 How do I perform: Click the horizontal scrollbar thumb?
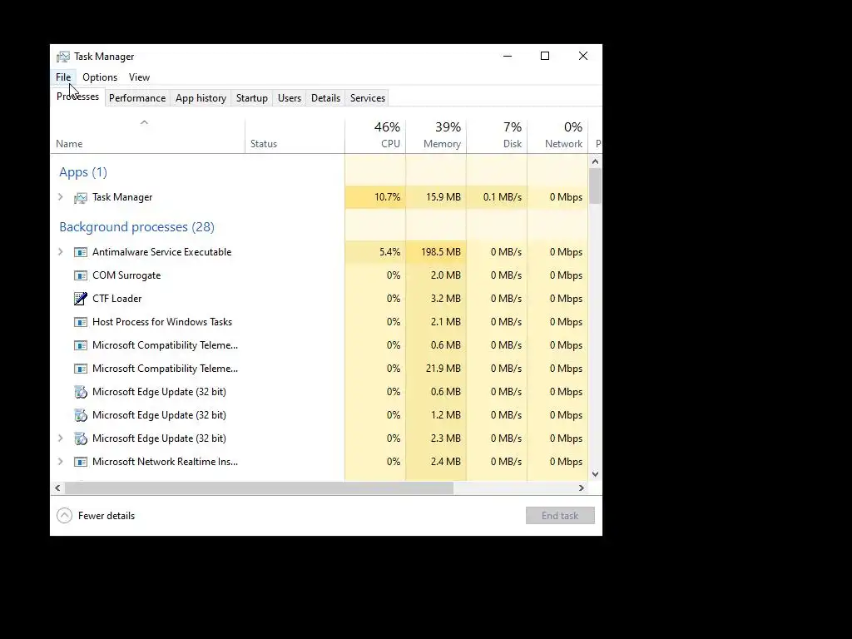[260, 488]
